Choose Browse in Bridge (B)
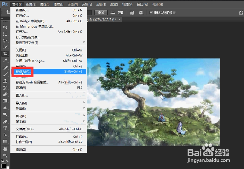Screen dimensions: 244x169 pos(49,21)
